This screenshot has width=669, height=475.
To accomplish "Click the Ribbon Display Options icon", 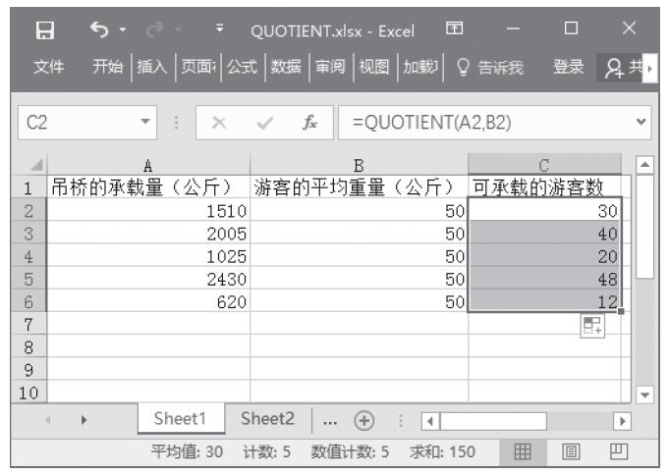I will coord(455,29).
